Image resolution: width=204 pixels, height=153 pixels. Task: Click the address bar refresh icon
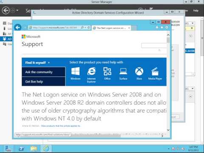[89, 28]
